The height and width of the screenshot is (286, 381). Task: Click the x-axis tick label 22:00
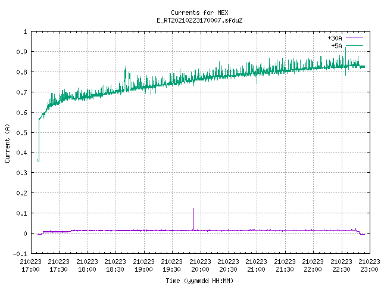313,269
